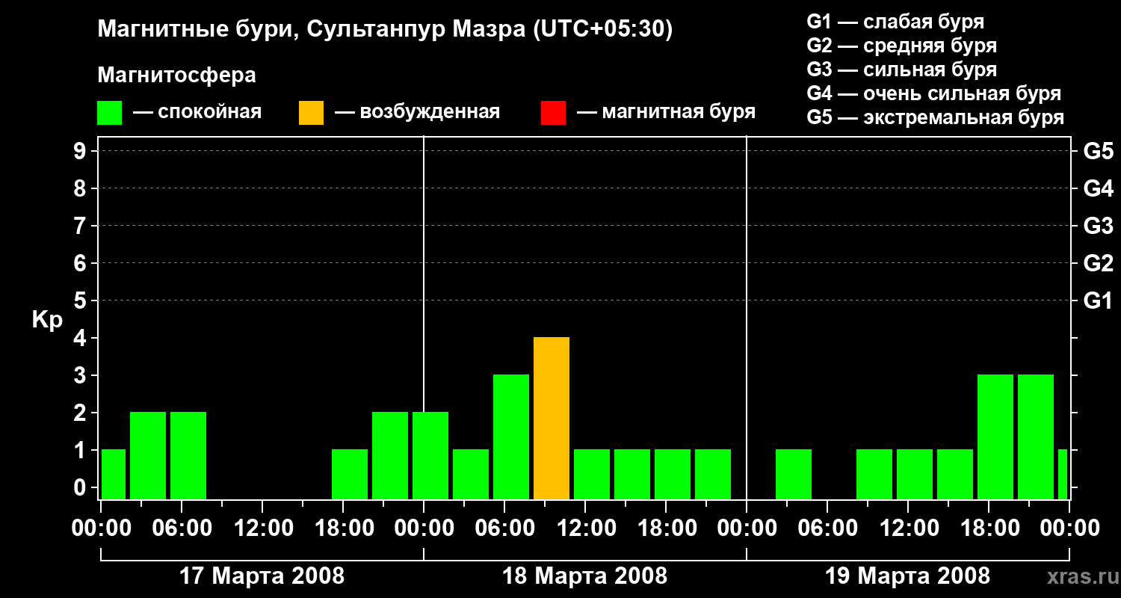
Task: Click the right-axis 'G4' label
Action: [1098, 189]
